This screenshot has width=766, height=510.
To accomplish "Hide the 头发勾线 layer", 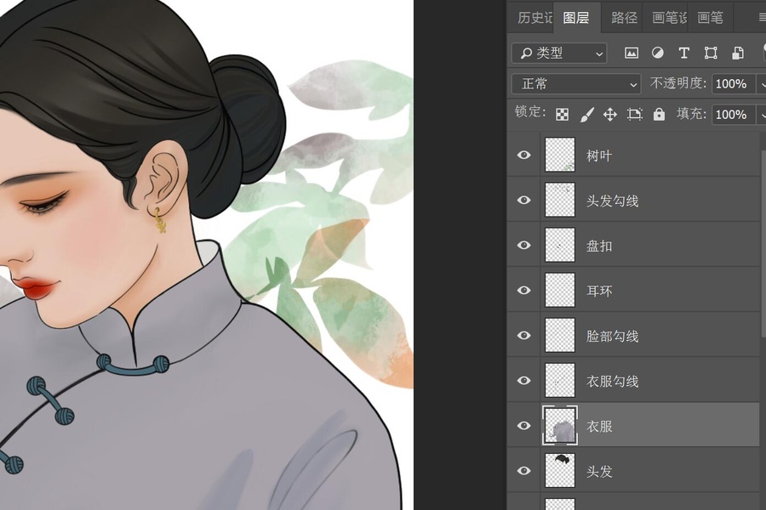I will pos(523,200).
